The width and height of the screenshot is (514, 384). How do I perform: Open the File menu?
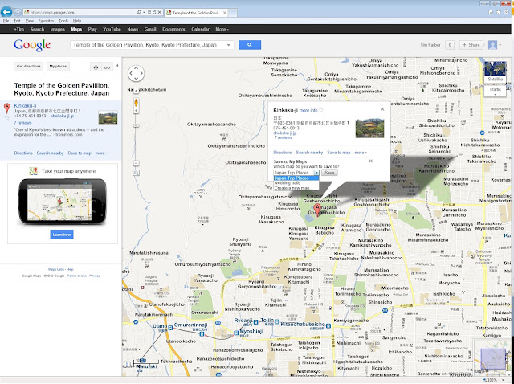click(6, 21)
